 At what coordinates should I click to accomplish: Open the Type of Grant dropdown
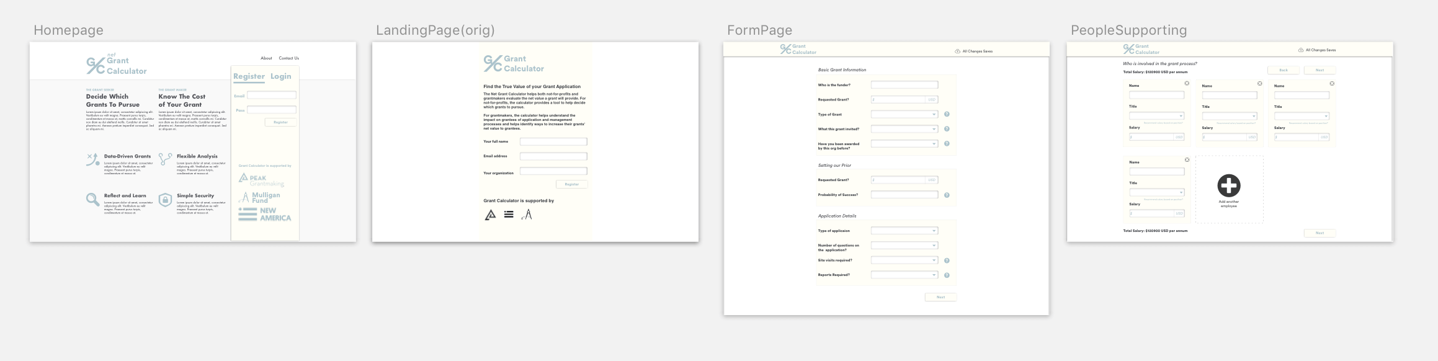904,114
